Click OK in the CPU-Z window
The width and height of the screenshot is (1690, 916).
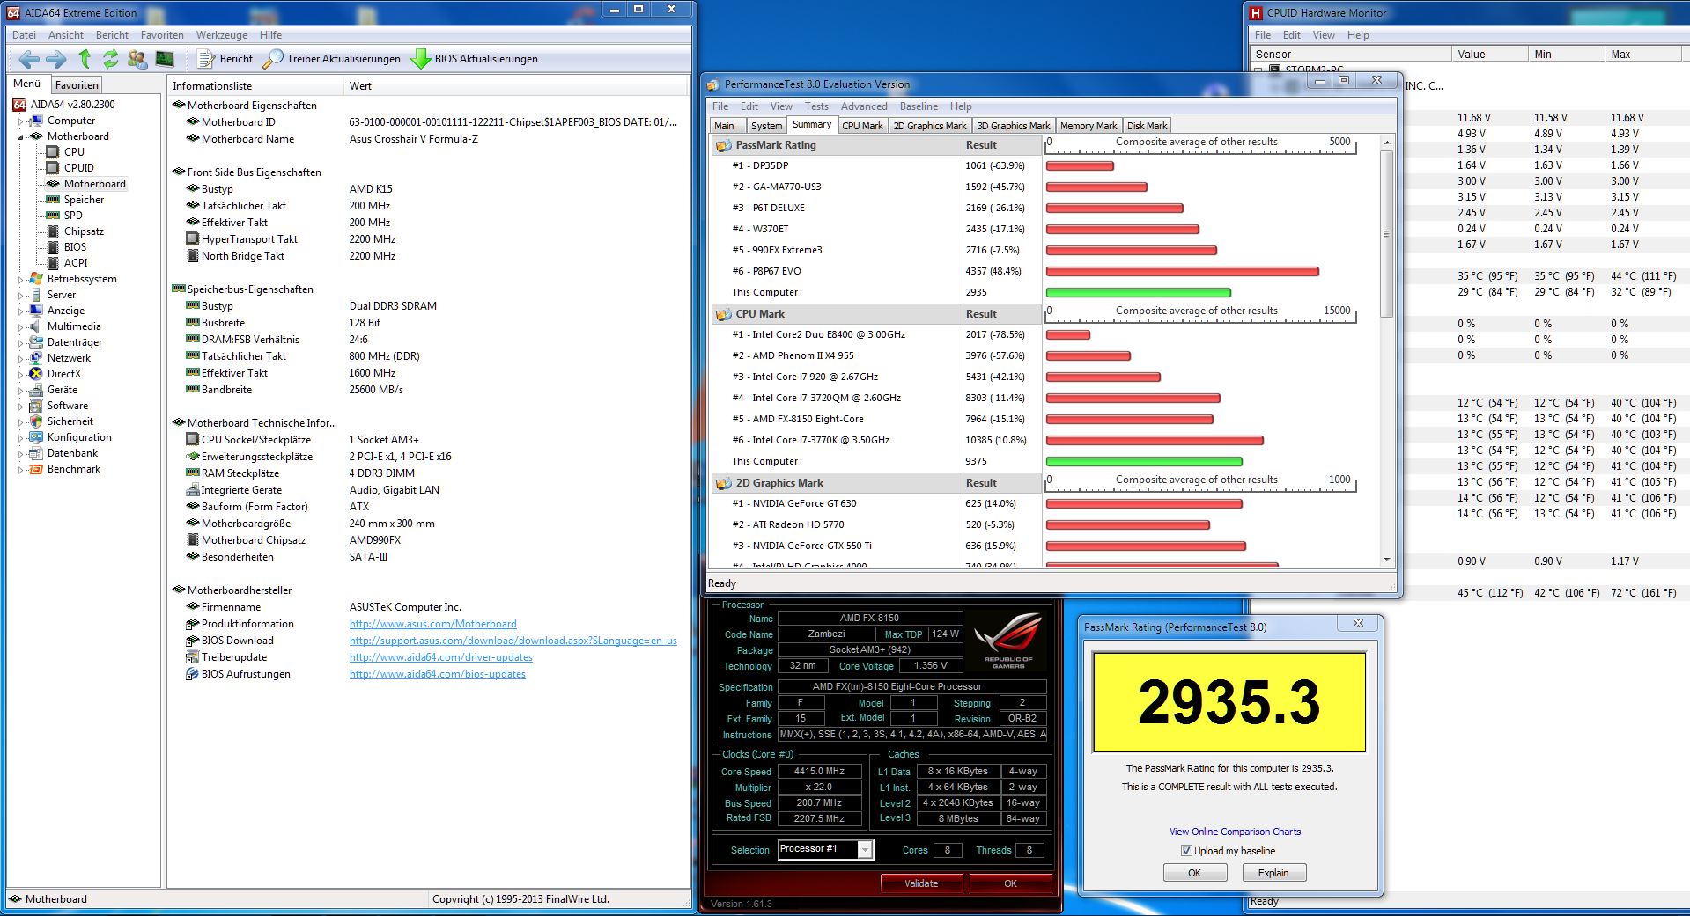(x=1010, y=883)
